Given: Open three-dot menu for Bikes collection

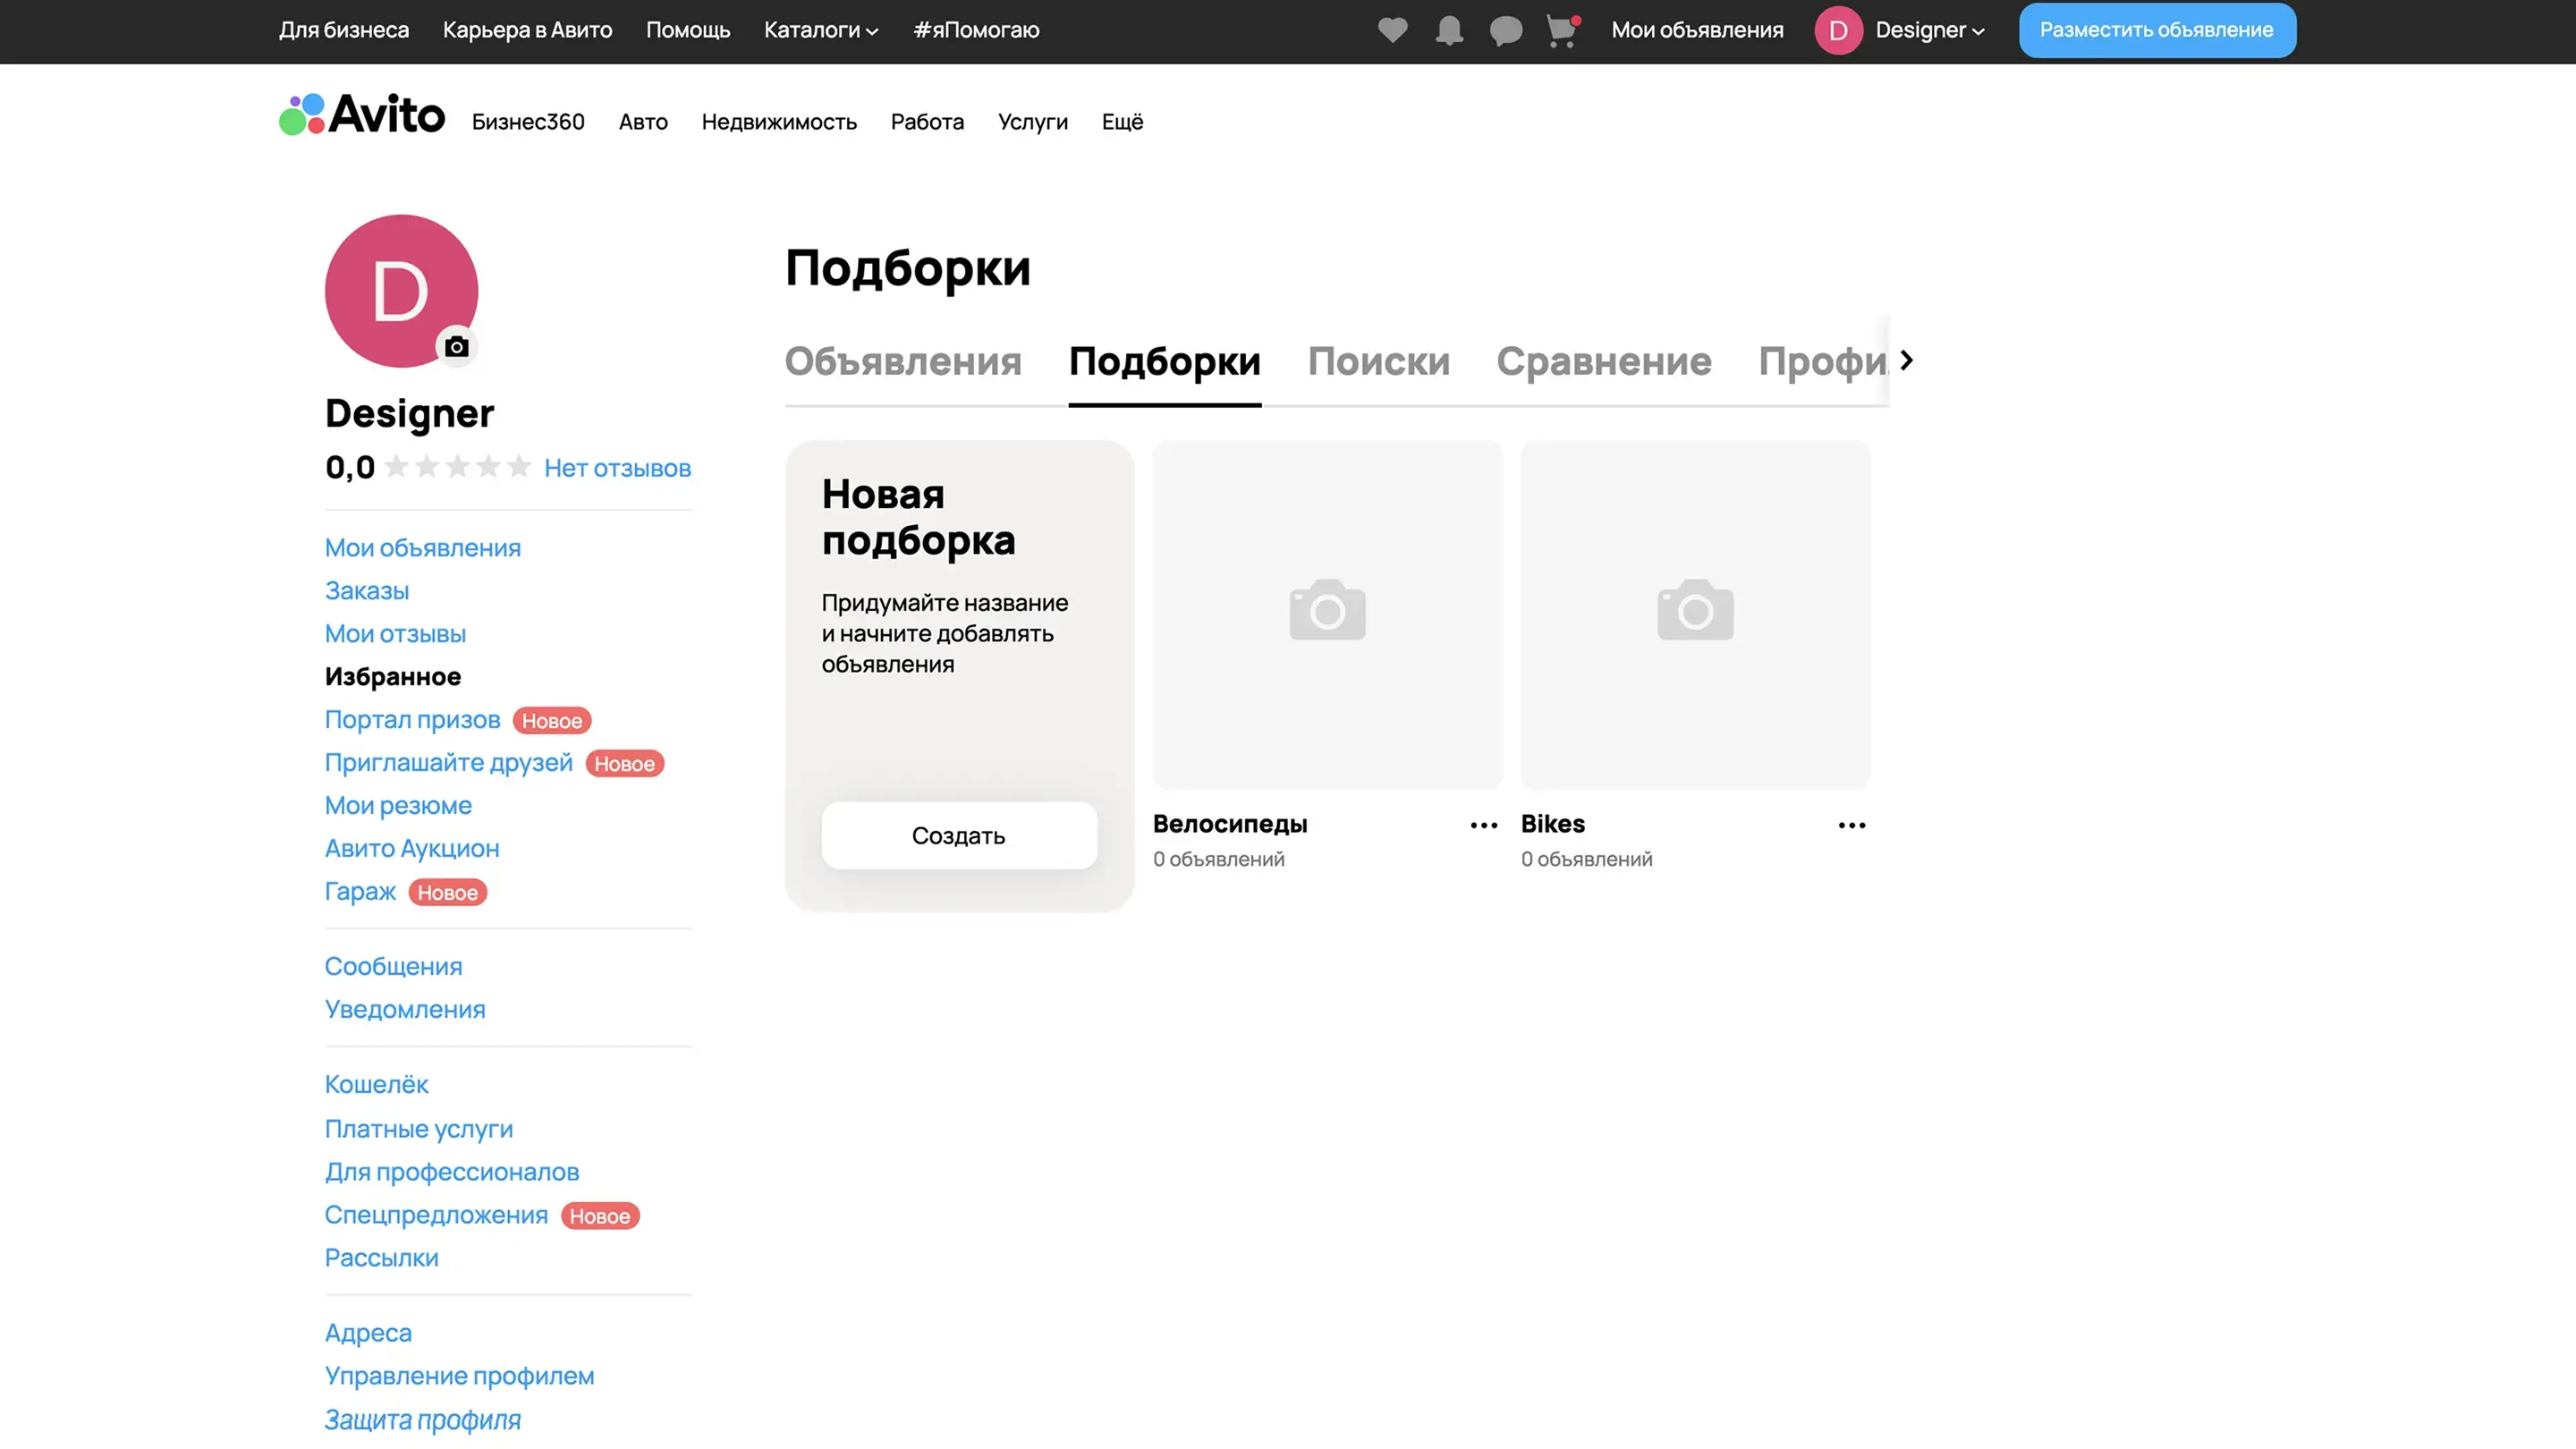Looking at the screenshot, I should click(x=1851, y=825).
